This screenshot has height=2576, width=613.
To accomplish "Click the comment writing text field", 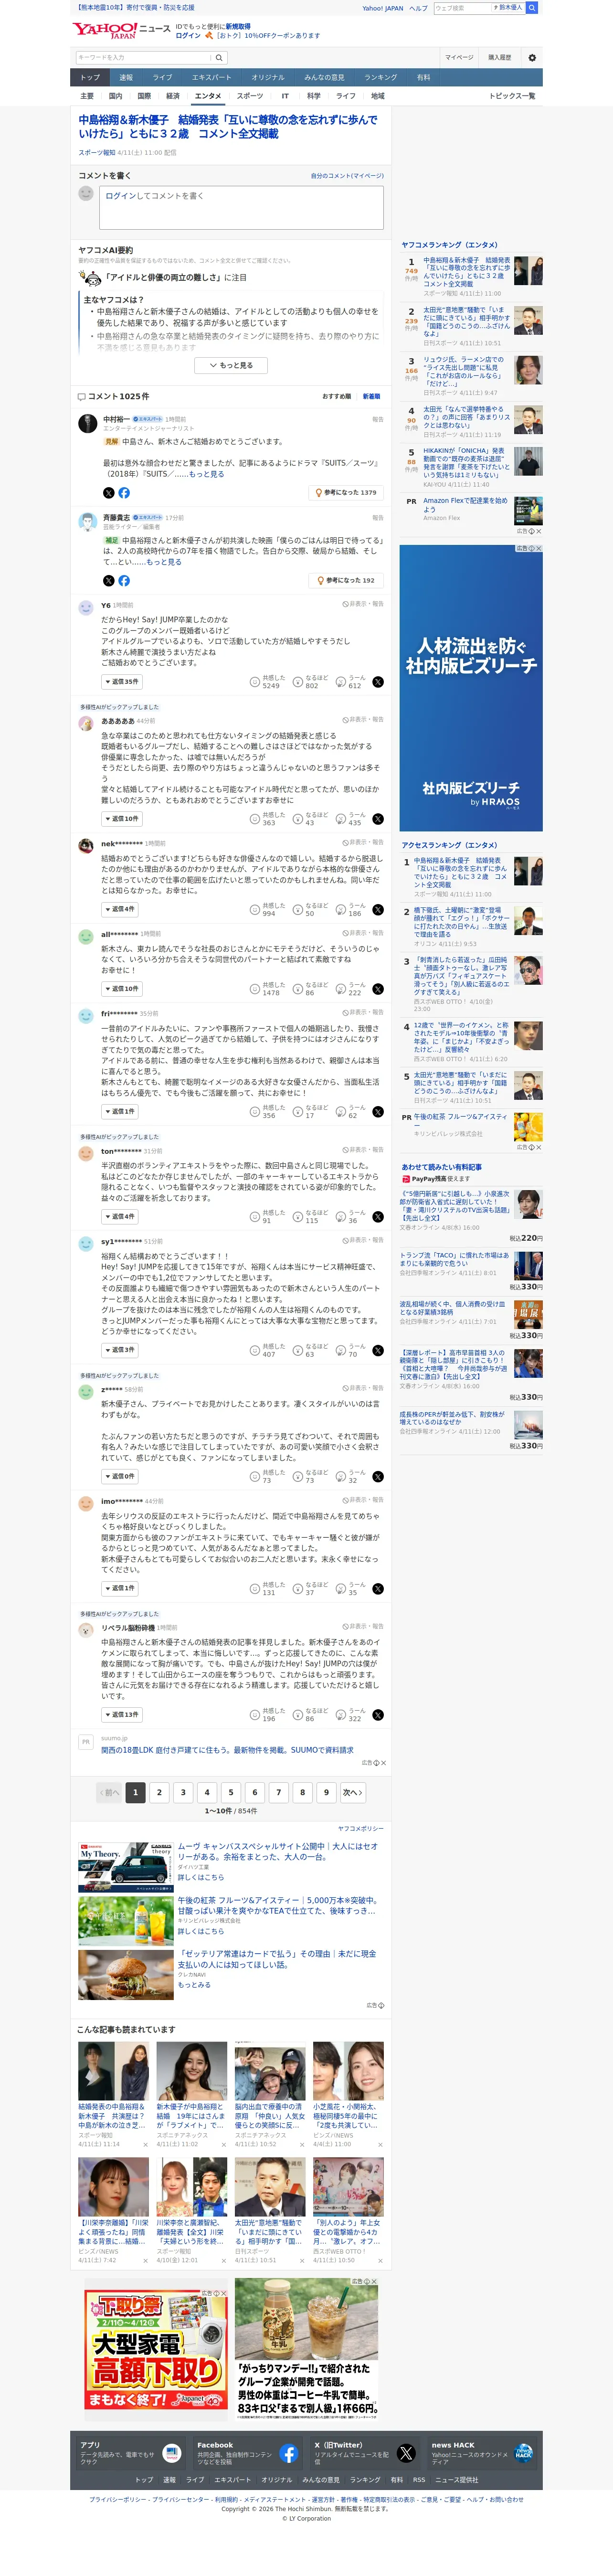I will [x=241, y=207].
